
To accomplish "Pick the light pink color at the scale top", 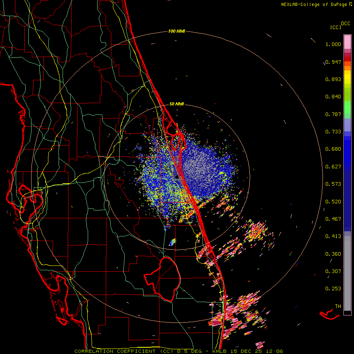I will [x=347, y=42].
